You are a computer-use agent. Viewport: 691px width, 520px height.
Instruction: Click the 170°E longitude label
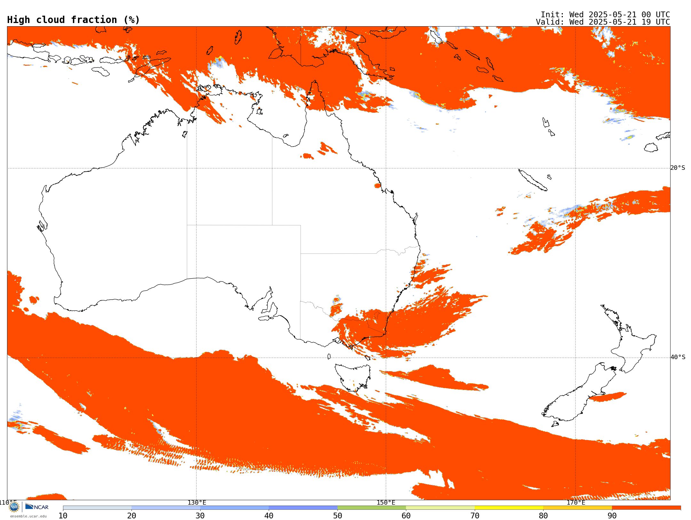[x=576, y=502]
